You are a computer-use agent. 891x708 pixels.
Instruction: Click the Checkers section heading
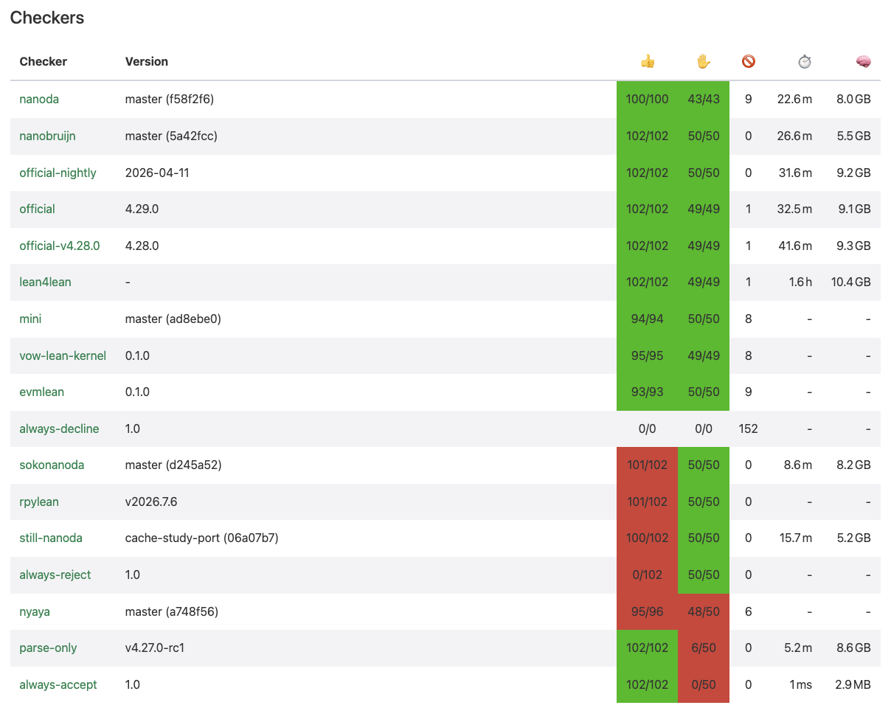coord(47,18)
